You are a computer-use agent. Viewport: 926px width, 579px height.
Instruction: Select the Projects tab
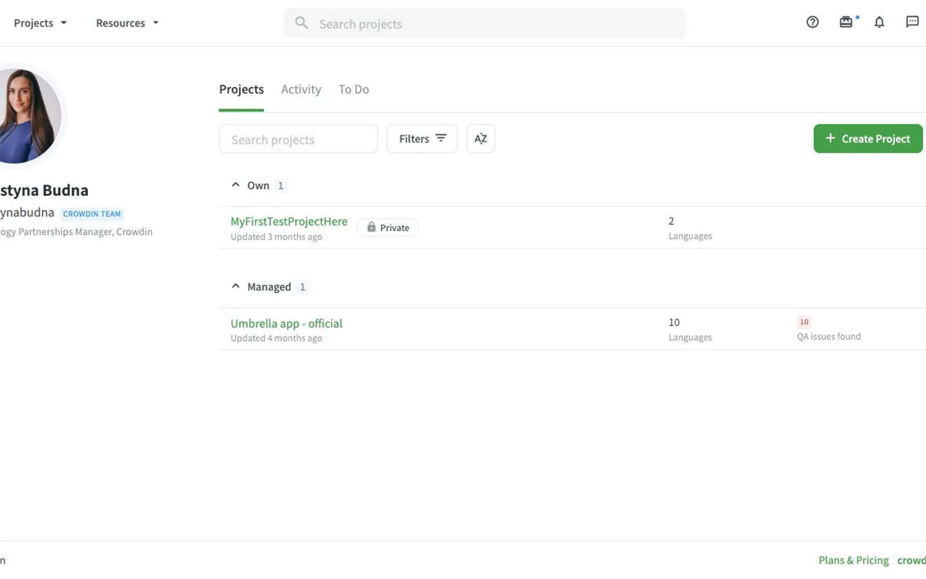pyautogui.click(x=241, y=90)
